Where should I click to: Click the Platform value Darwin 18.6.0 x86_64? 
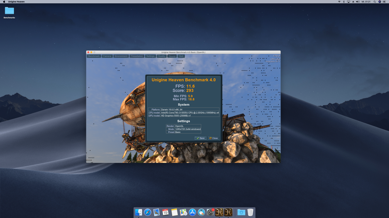tap(172, 110)
